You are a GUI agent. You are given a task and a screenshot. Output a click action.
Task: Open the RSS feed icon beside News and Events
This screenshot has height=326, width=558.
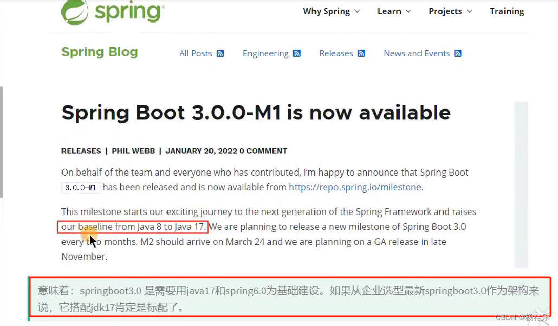tap(458, 54)
